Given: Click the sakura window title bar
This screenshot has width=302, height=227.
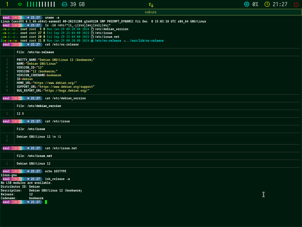Looking at the screenshot, I should coord(151,12).
